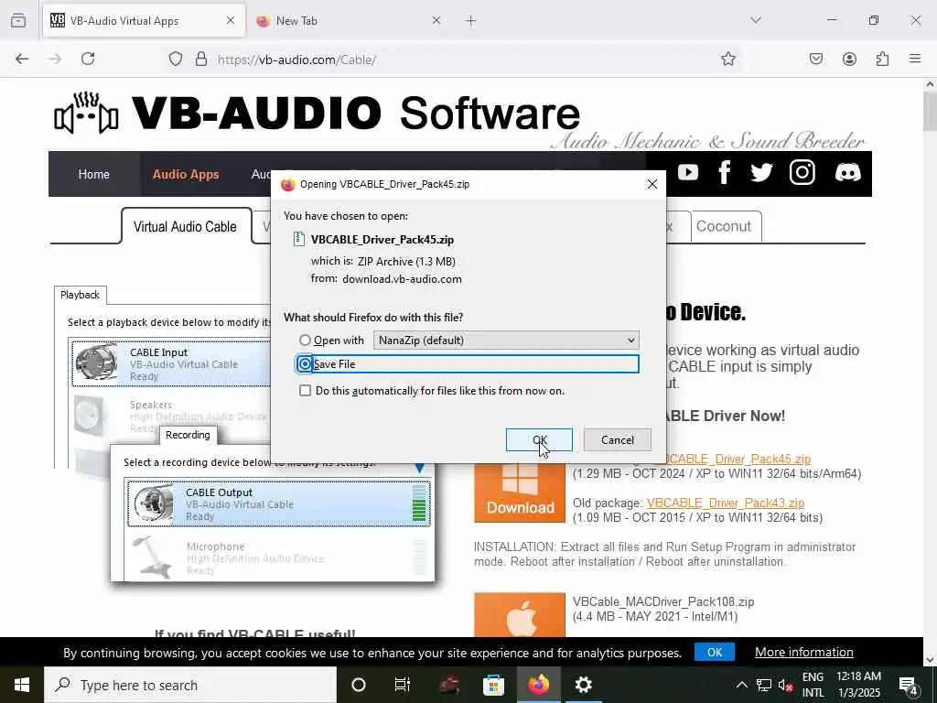Select the 'Open with' radio option

[x=305, y=341]
